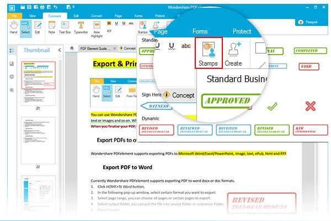Choose the Edit pencil tool in main ribbon
This screenshot has width=331, height=221.
pyautogui.click(x=38, y=28)
